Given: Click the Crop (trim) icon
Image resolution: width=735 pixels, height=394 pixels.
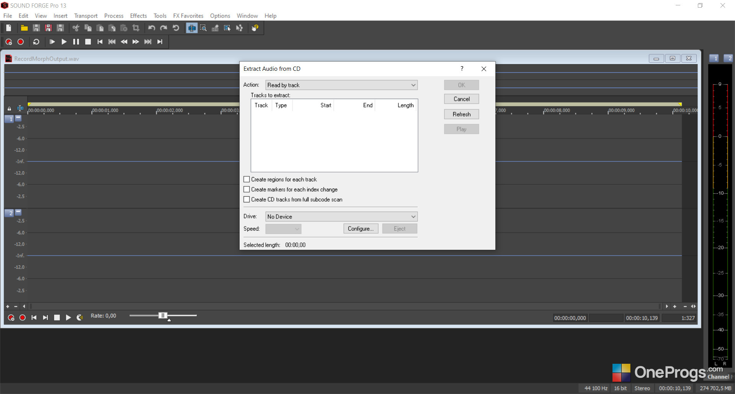Looking at the screenshot, I should tap(136, 28).
